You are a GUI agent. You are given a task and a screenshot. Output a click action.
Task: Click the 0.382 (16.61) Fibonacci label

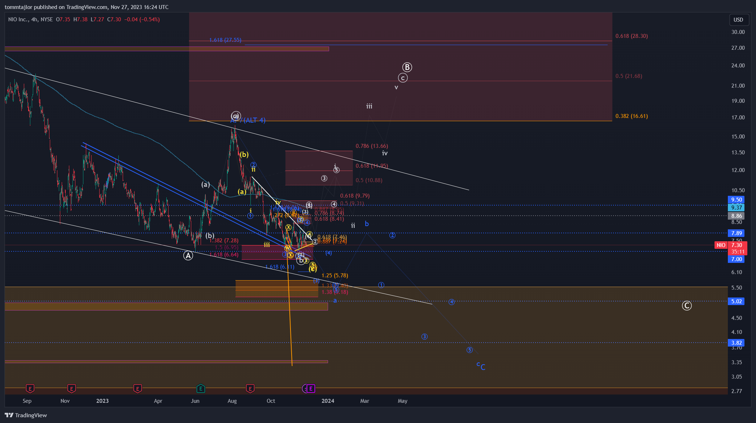point(632,116)
